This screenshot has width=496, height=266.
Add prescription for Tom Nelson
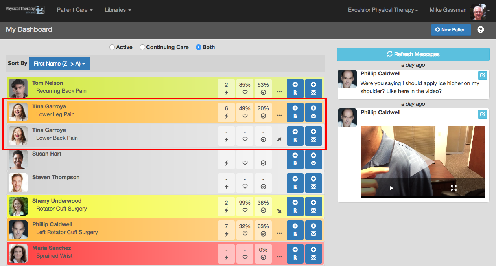pyautogui.click(x=295, y=87)
